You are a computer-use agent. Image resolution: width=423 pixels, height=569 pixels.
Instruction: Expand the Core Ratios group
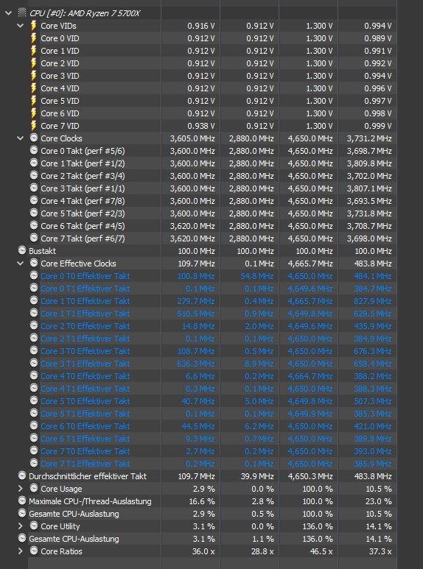click(21, 551)
